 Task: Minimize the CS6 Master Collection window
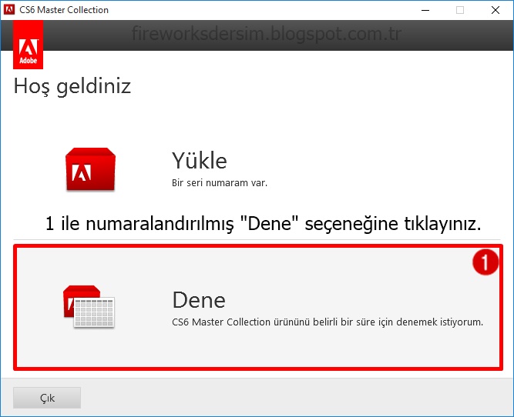425,10
